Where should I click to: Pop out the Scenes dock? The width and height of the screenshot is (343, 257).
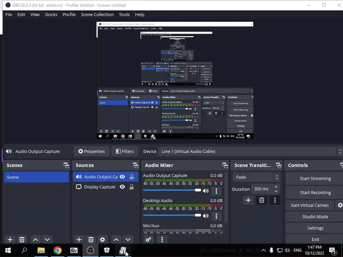point(66,165)
